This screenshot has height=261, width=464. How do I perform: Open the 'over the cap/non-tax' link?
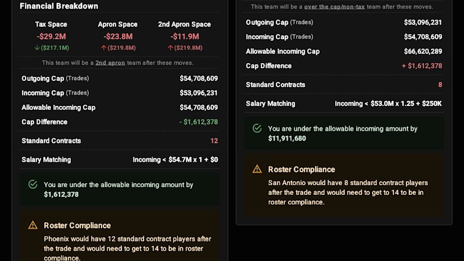click(x=334, y=7)
